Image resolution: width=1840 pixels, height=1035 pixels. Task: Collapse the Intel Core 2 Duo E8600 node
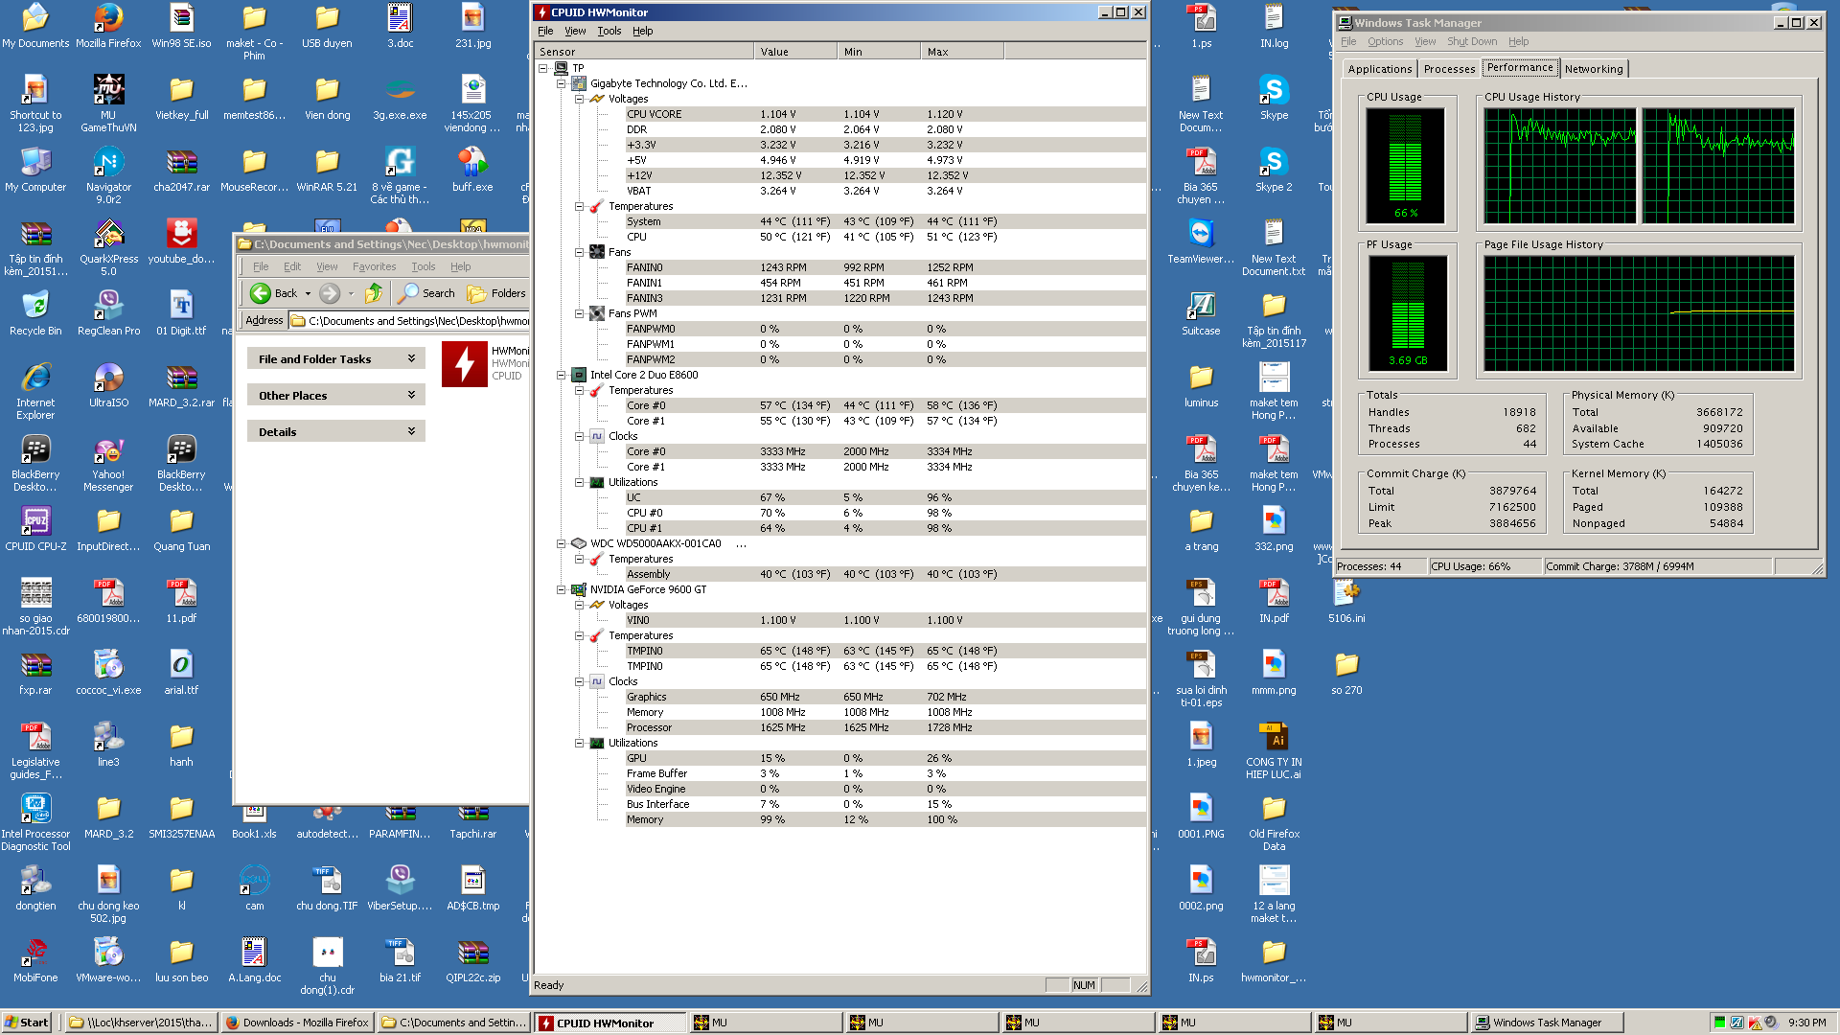561,375
